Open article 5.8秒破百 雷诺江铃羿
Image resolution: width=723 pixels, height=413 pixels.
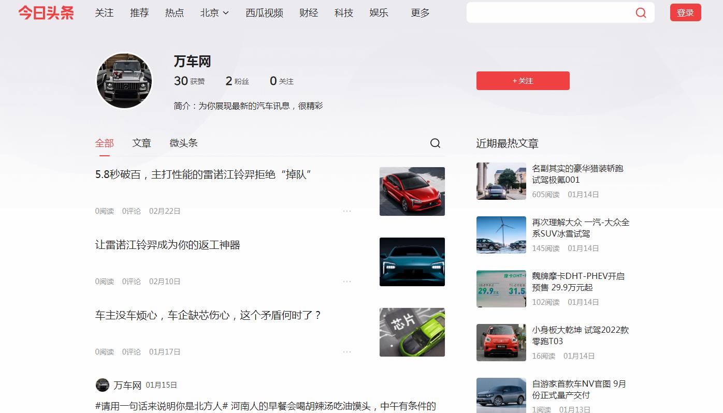203,175
